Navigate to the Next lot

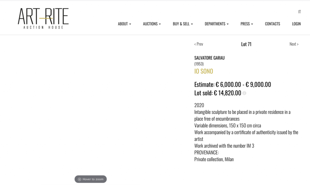[294, 44]
